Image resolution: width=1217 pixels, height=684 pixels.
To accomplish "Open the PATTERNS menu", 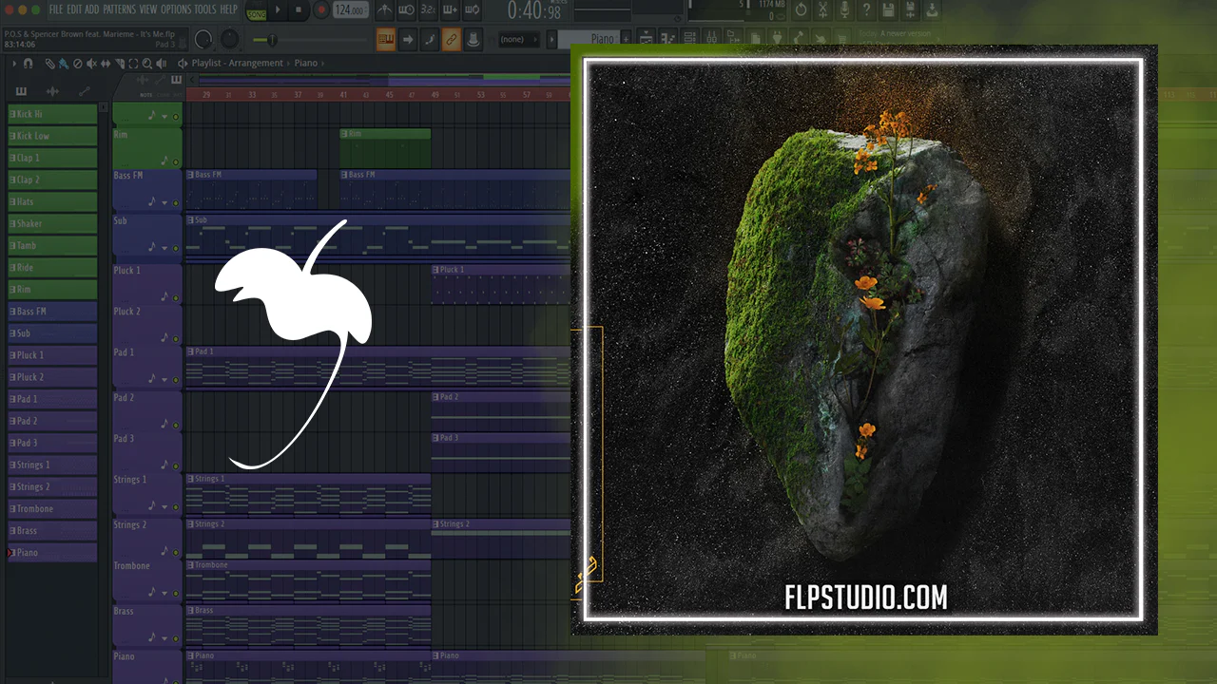I will 119,9.
